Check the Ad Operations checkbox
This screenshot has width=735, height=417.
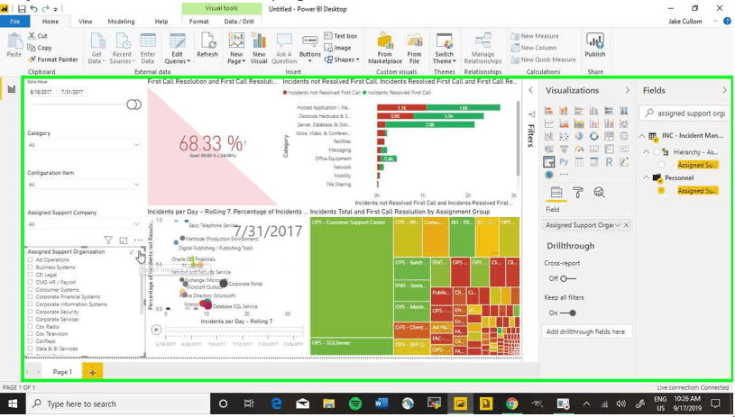coord(31,259)
